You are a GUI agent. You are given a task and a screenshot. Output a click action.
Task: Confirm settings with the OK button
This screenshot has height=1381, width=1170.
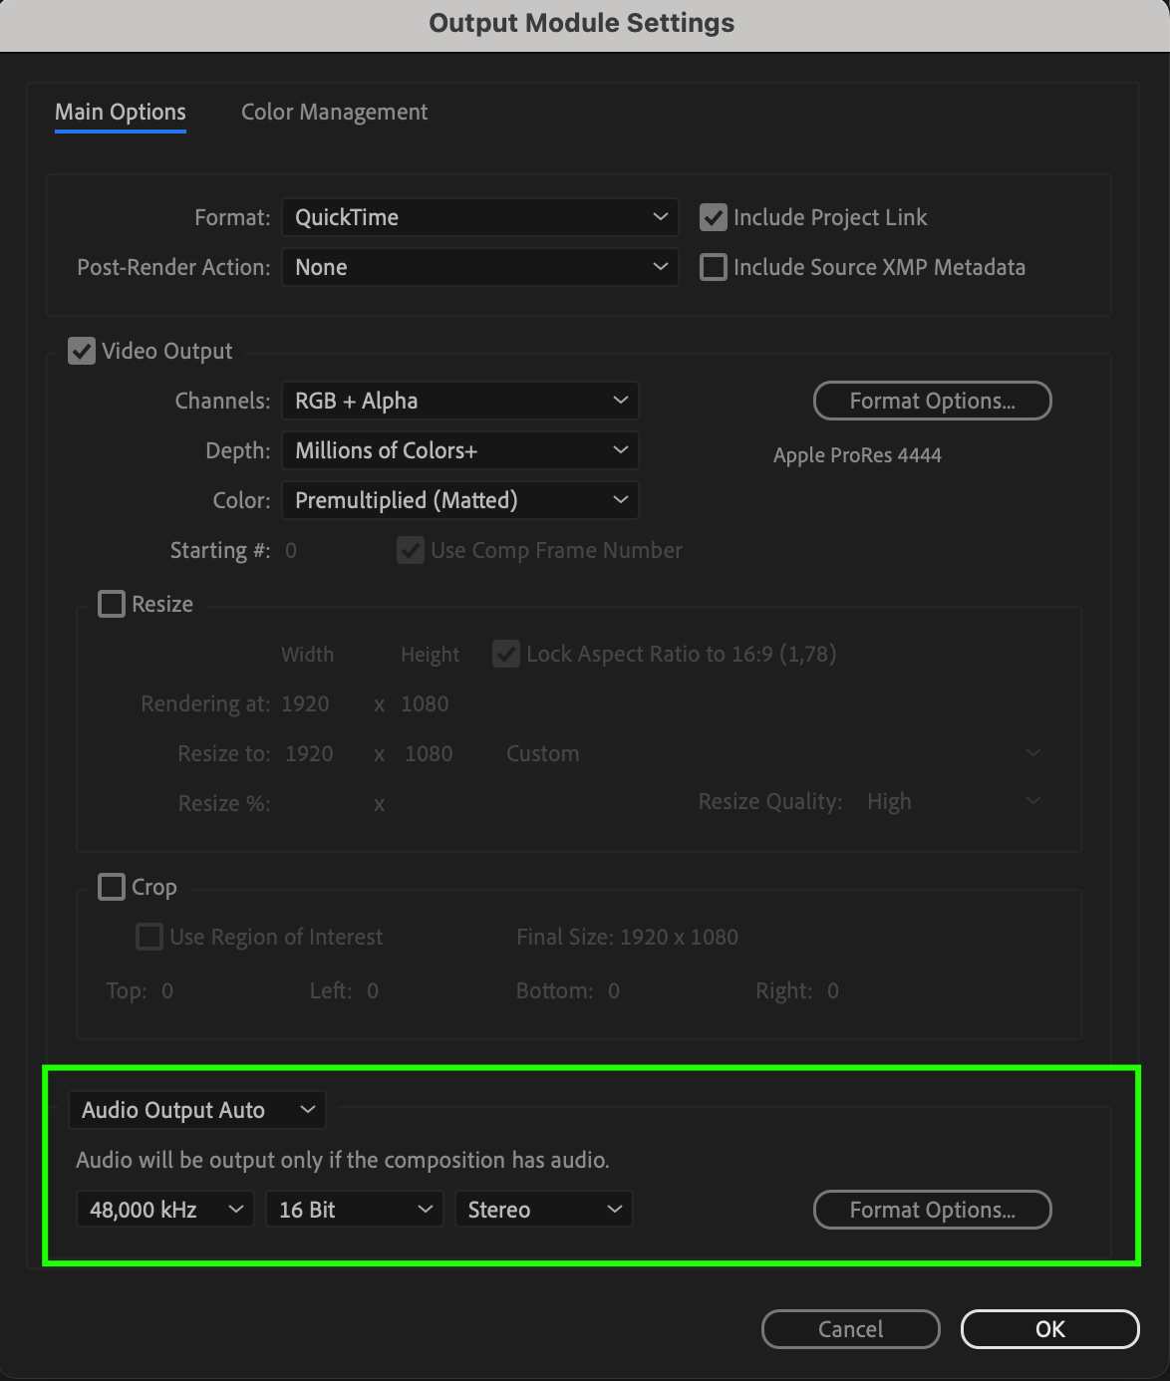pyautogui.click(x=1049, y=1329)
